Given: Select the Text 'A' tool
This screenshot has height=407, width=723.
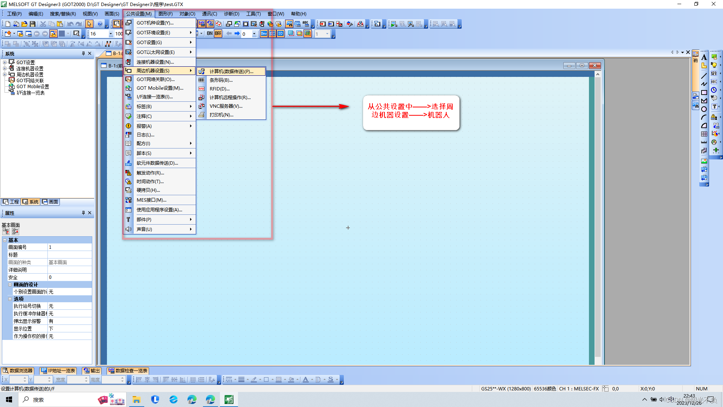Looking at the screenshot, I should click(x=704, y=57).
